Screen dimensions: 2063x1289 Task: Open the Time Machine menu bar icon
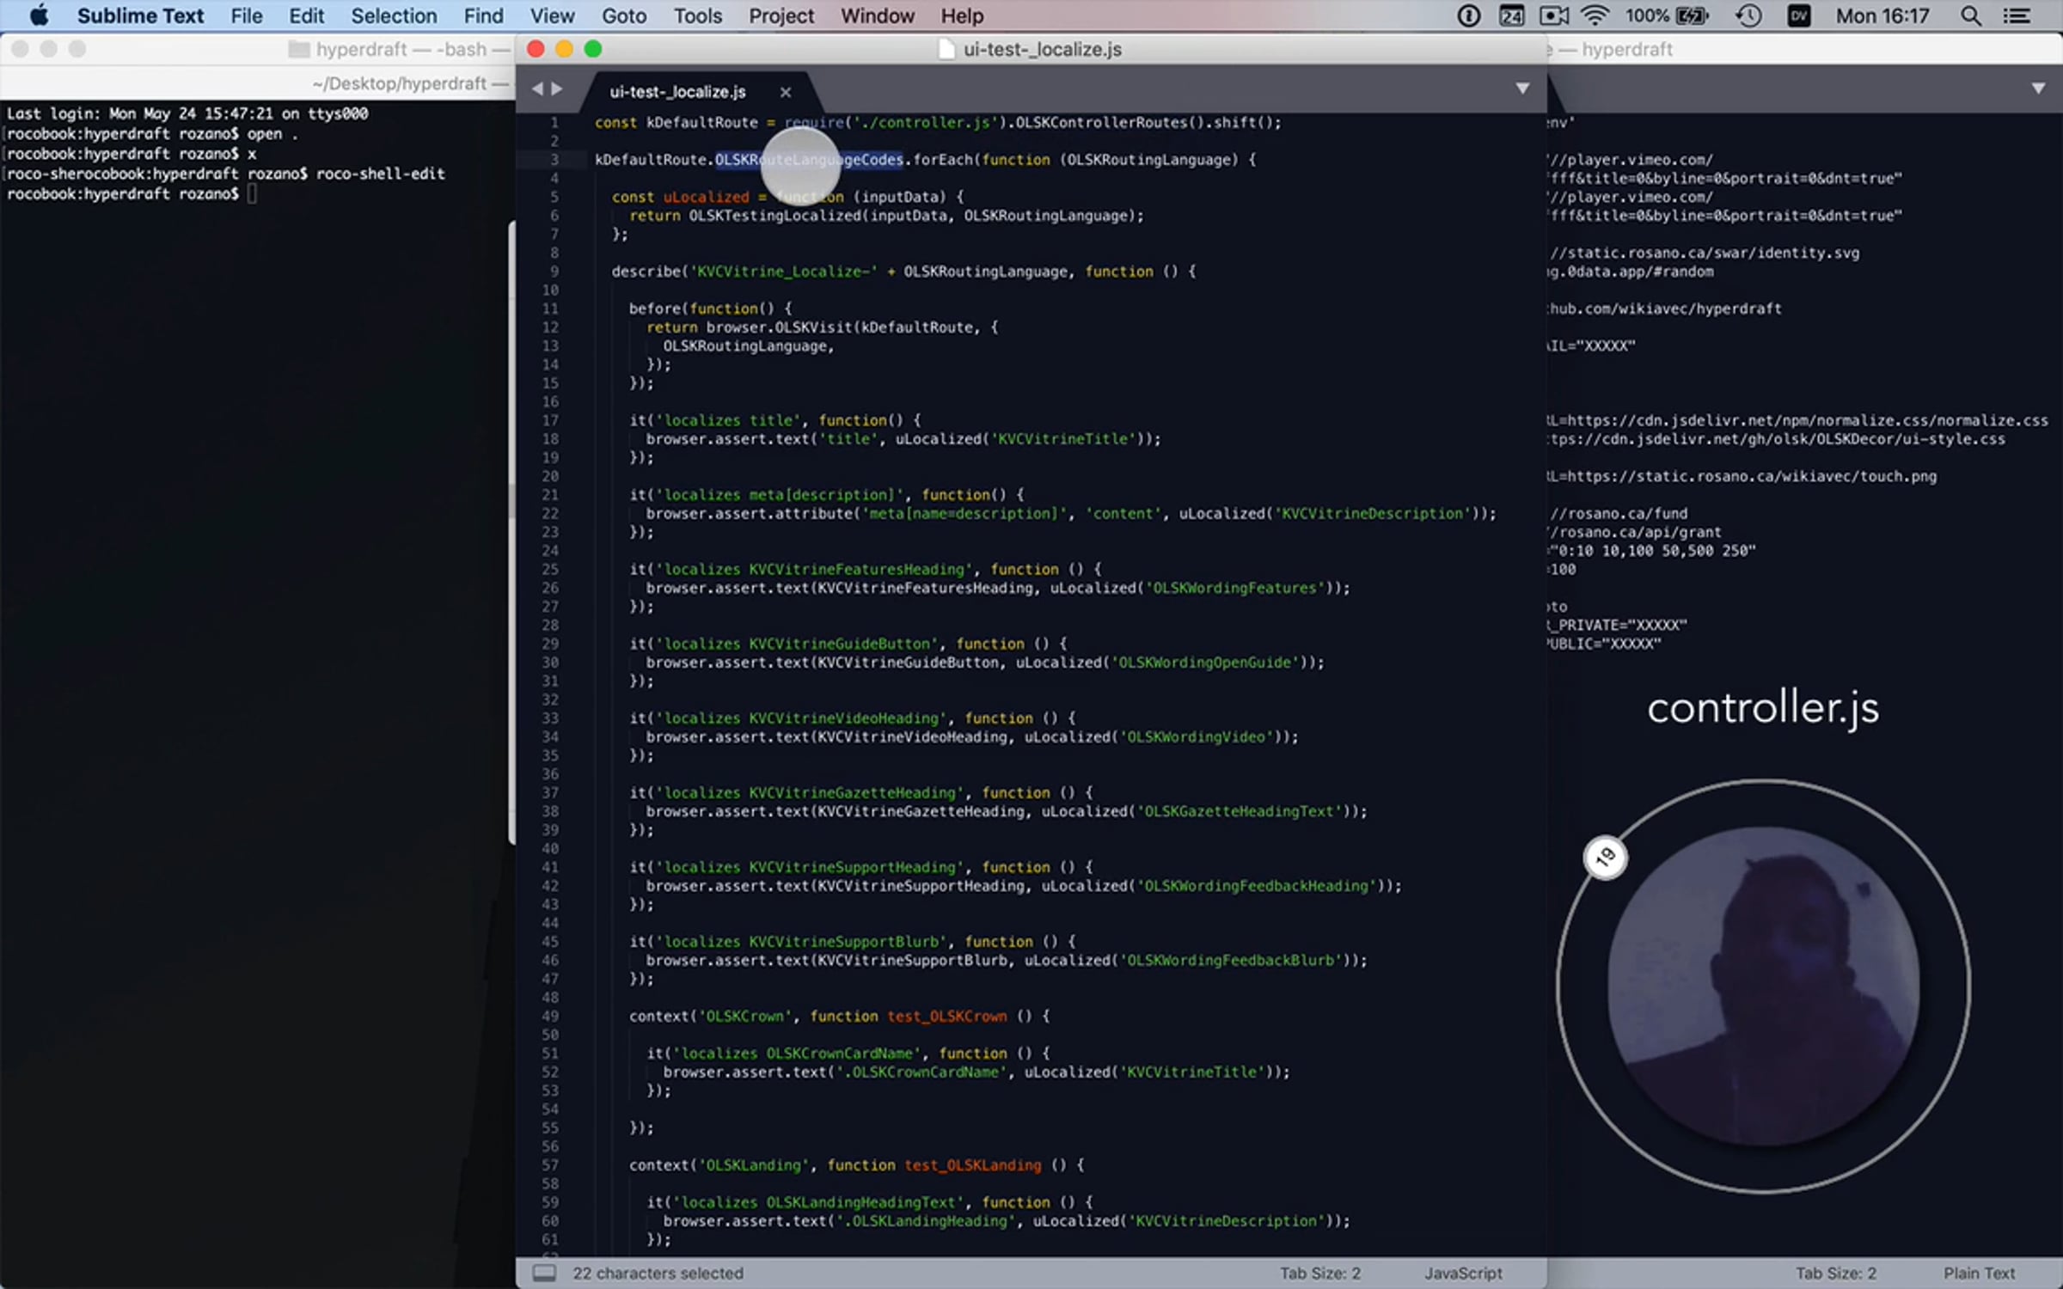(x=1748, y=16)
